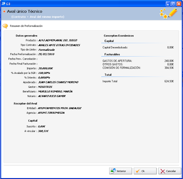Click the Total section heading
The width and height of the screenshot is (183, 179).
click(x=108, y=75)
